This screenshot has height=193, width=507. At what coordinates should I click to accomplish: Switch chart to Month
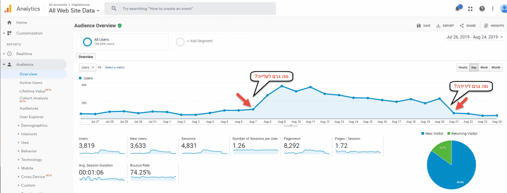496,67
